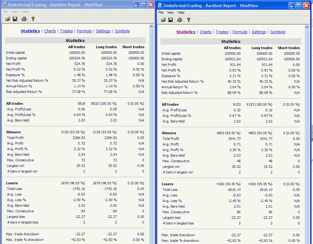The image size is (313, 244).
Task: Click scroll up arrow in right window
Action: click(x=307, y=27)
